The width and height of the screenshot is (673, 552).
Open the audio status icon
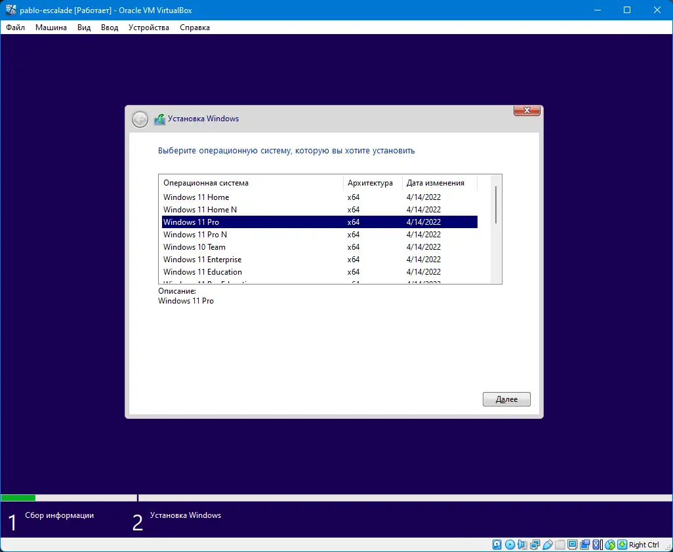click(522, 545)
